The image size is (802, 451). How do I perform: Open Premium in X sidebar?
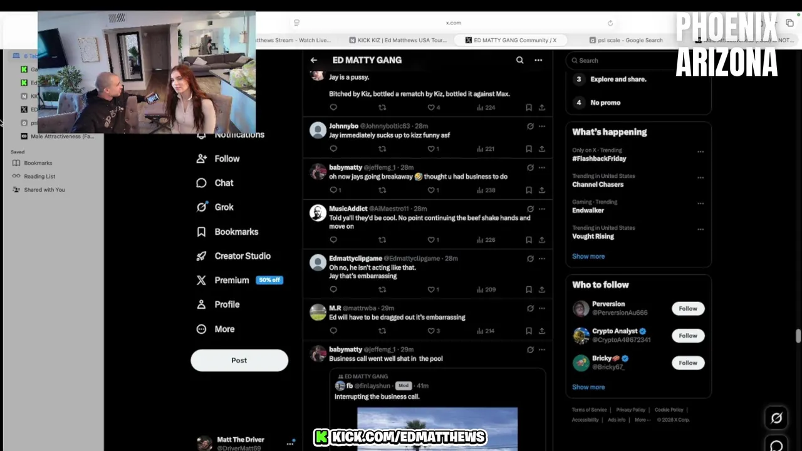[x=239, y=280]
